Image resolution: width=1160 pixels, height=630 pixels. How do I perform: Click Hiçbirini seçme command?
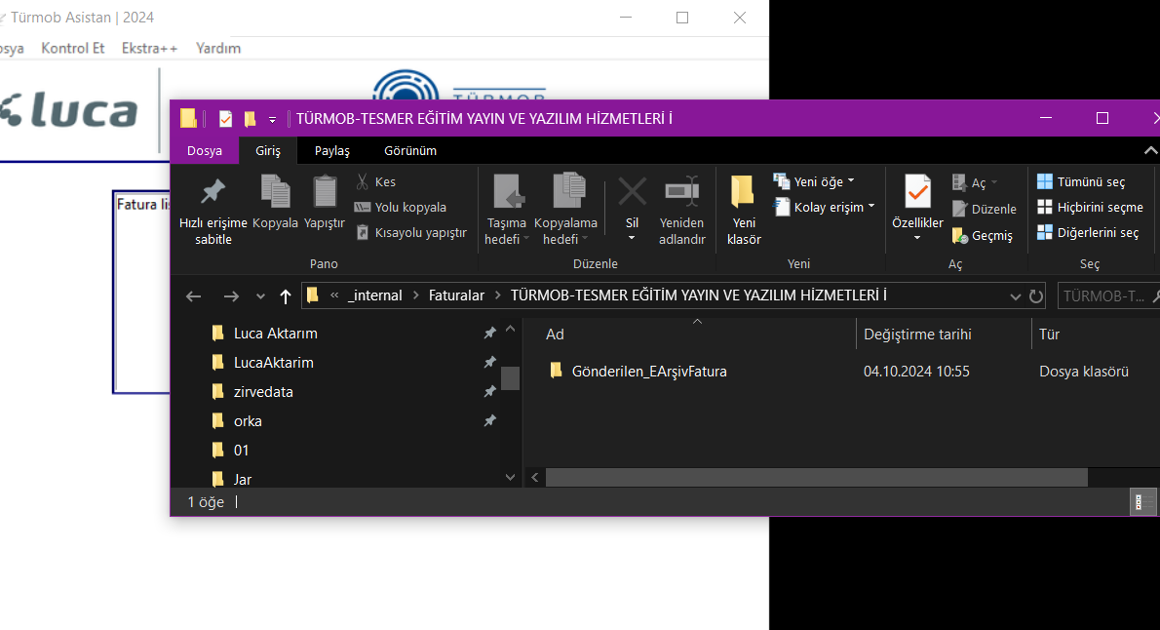(1091, 208)
